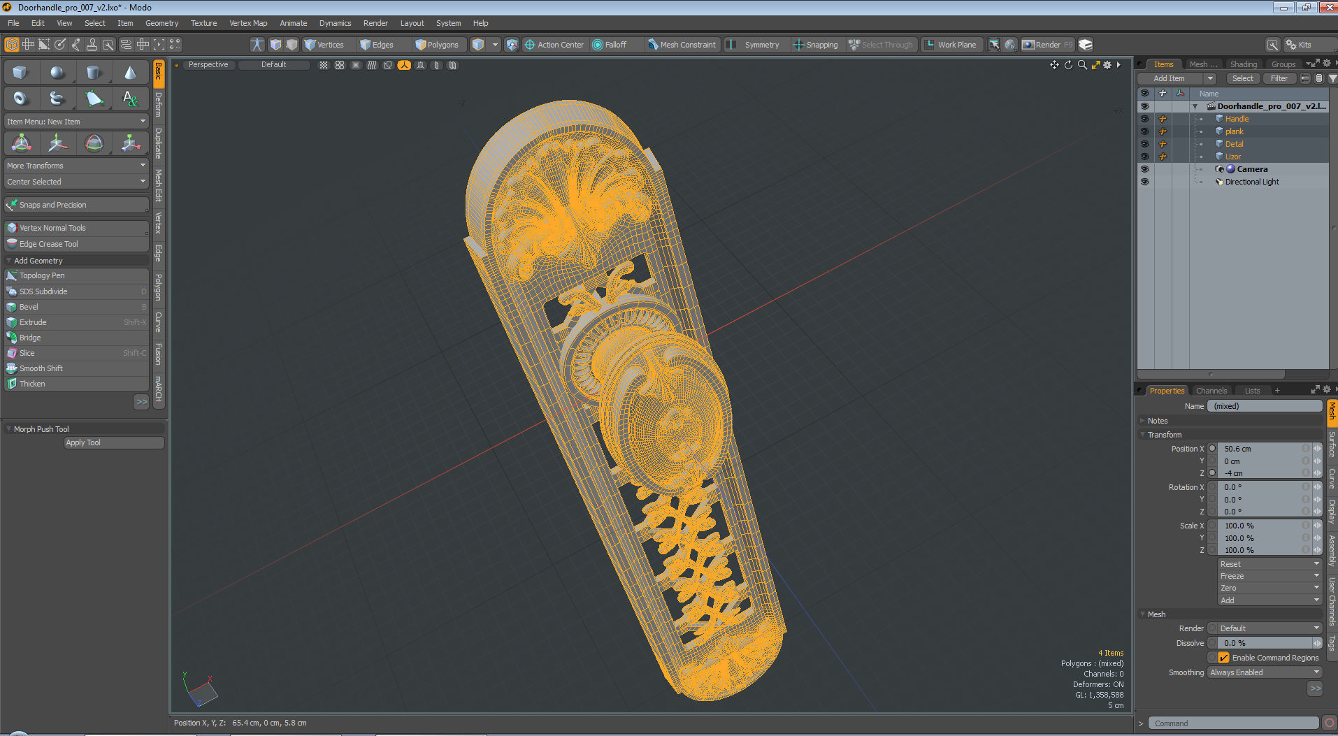Open Center Selected dropdown
1338x736 pixels.
77,182
